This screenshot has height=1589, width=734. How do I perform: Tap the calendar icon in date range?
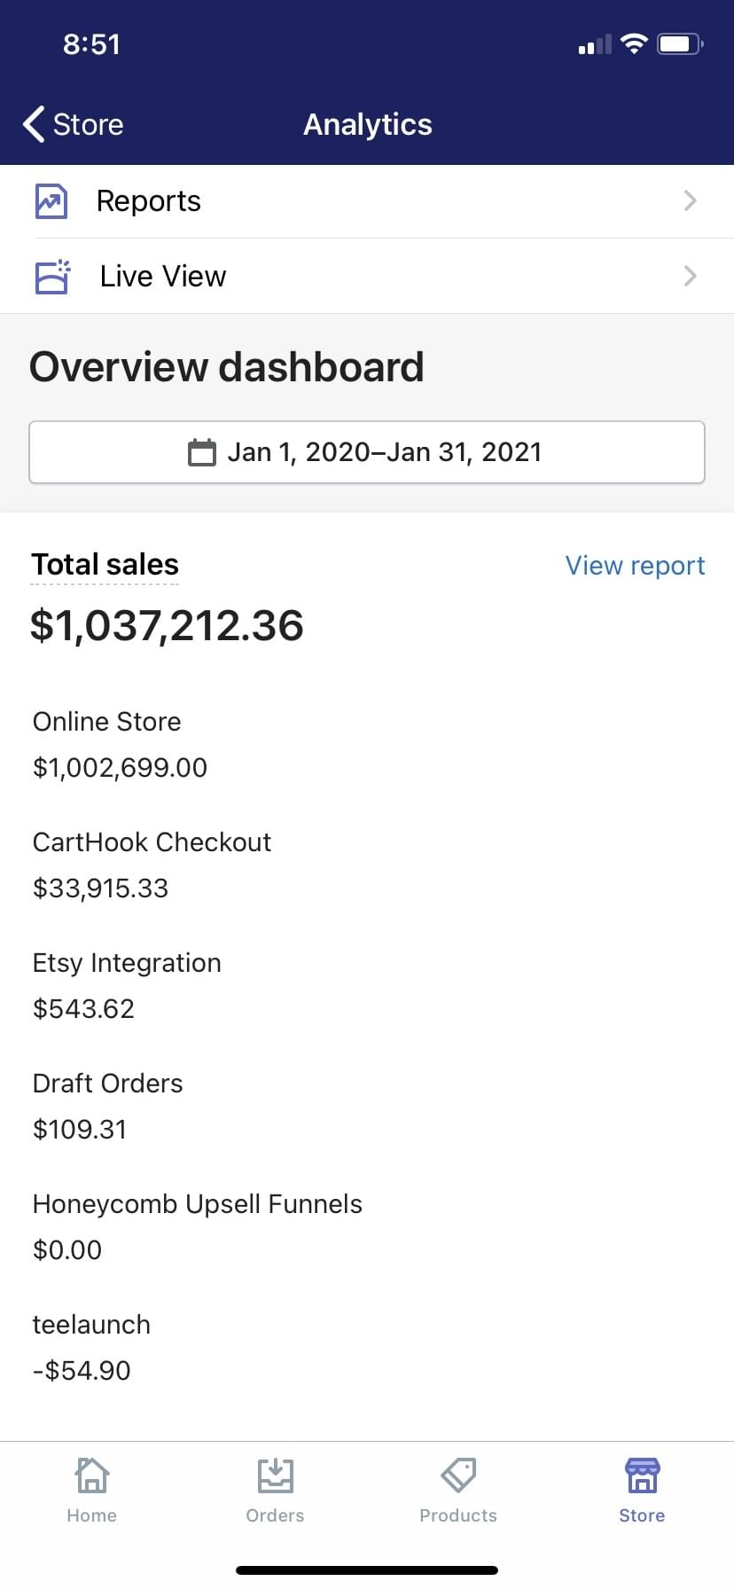click(202, 452)
